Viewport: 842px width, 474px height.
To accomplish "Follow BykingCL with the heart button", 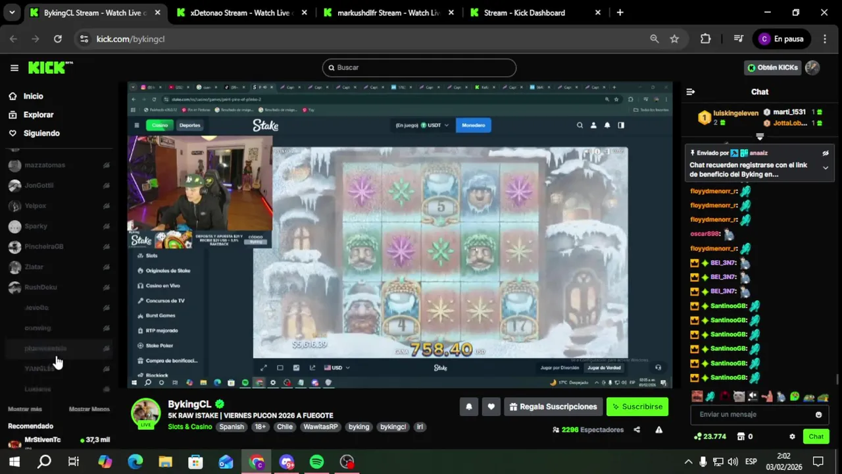I will (491, 407).
